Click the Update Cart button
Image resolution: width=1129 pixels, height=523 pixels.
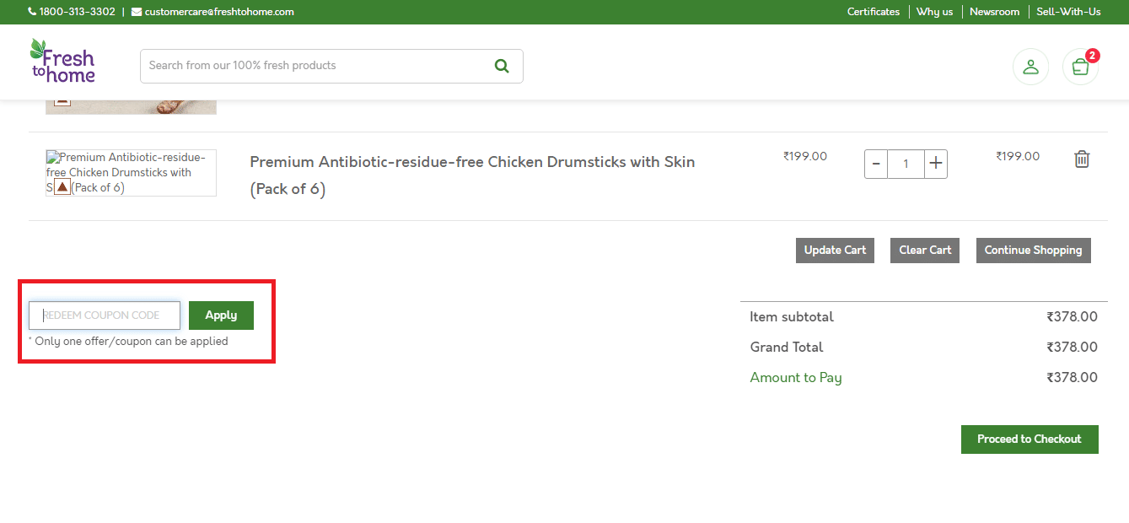(x=835, y=251)
